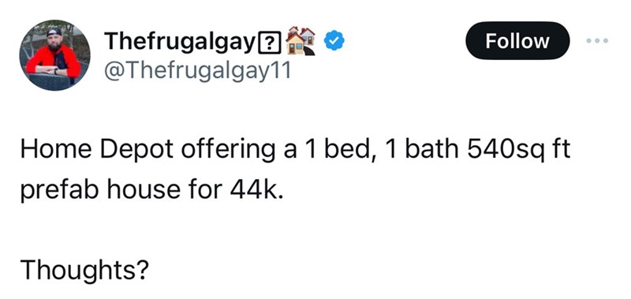Viewport: 631px width, 299px height.
Task: Follow the Thefrugalgay account
Action: click(517, 41)
